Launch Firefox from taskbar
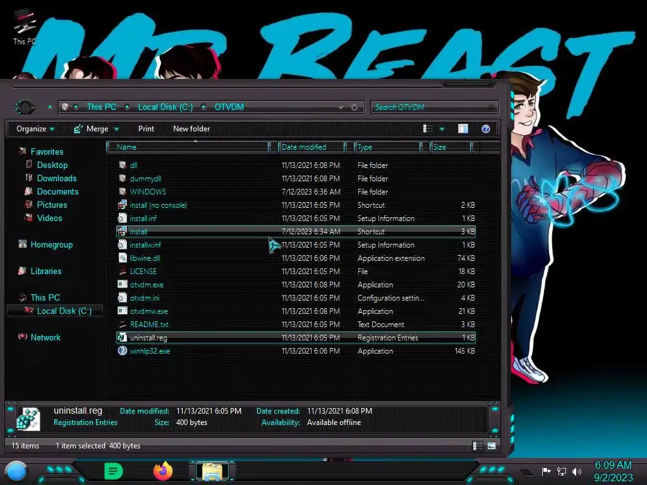The height and width of the screenshot is (485, 647). (163, 471)
